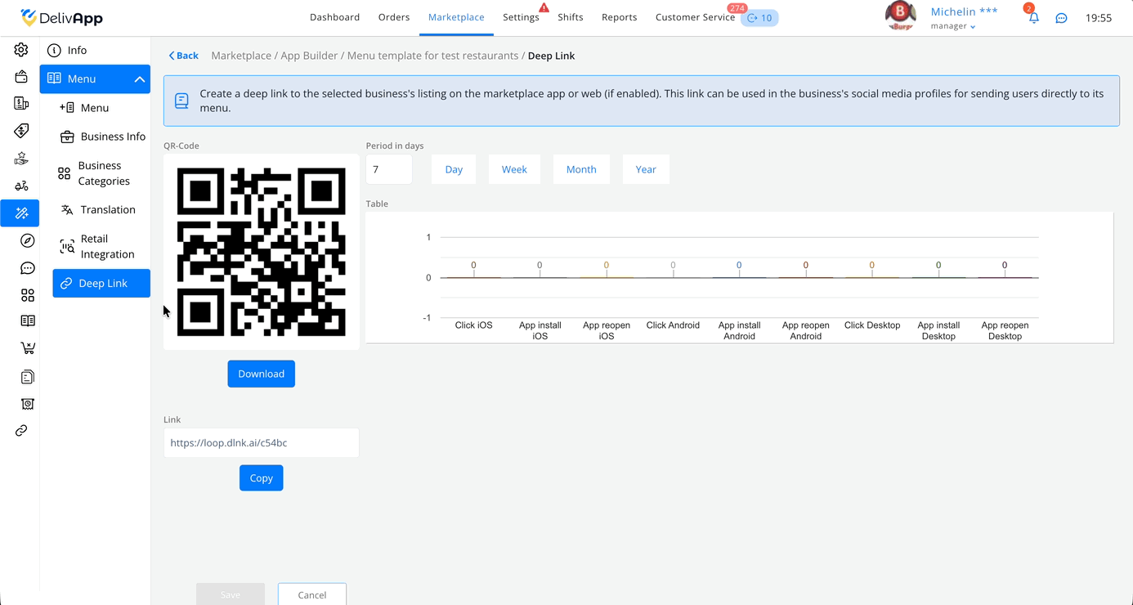
Task: Click the DelivApp logo
Action: click(62, 17)
